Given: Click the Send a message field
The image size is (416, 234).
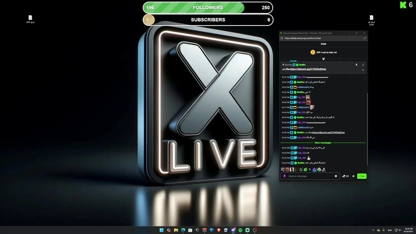Looking at the screenshot, I should coord(310,176).
